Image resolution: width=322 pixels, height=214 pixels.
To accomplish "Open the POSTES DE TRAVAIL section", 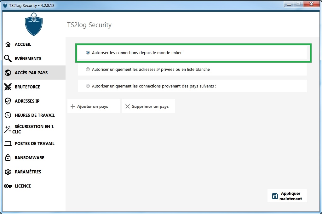I will pos(34,144).
